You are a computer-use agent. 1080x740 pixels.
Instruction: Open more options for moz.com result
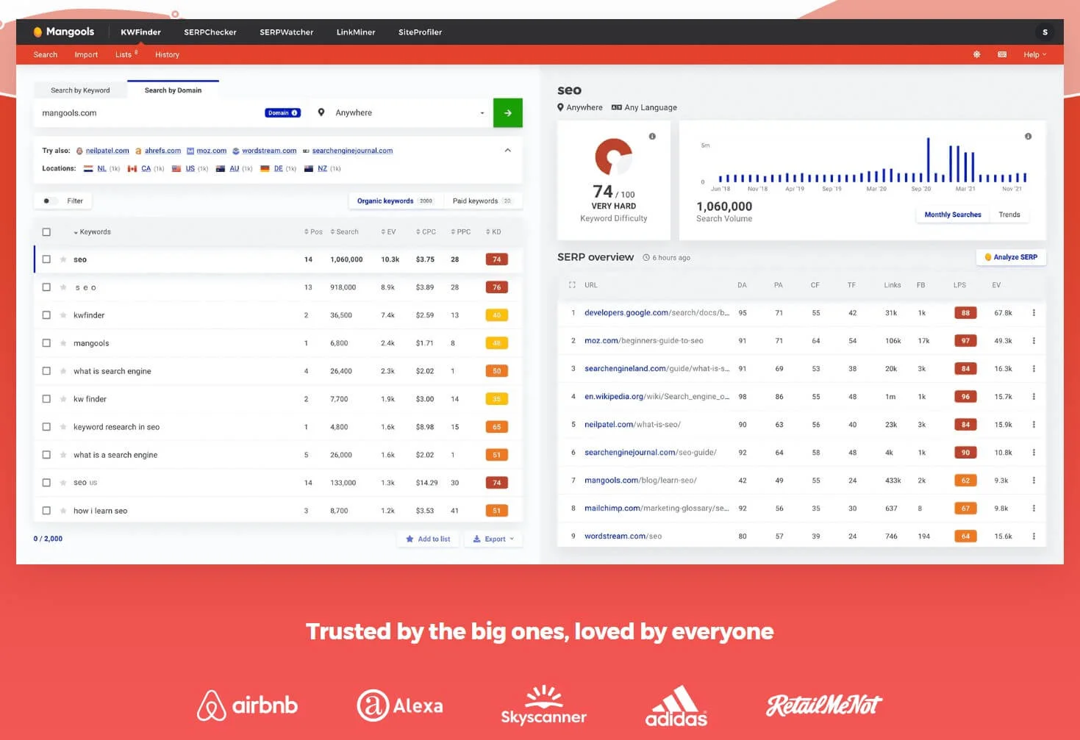[1034, 341]
